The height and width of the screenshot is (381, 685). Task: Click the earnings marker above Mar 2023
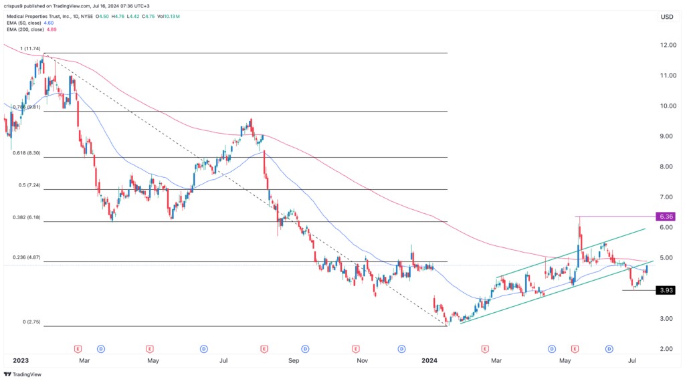point(78,348)
